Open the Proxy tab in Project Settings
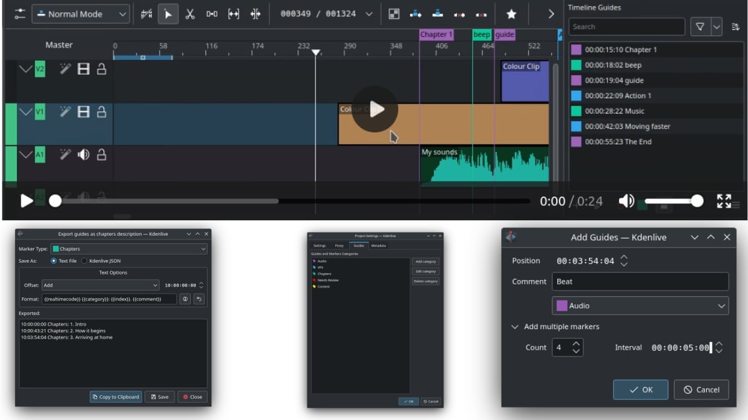 (x=339, y=246)
